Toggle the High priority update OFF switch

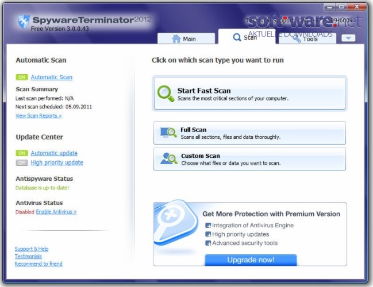click(x=22, y=163)
